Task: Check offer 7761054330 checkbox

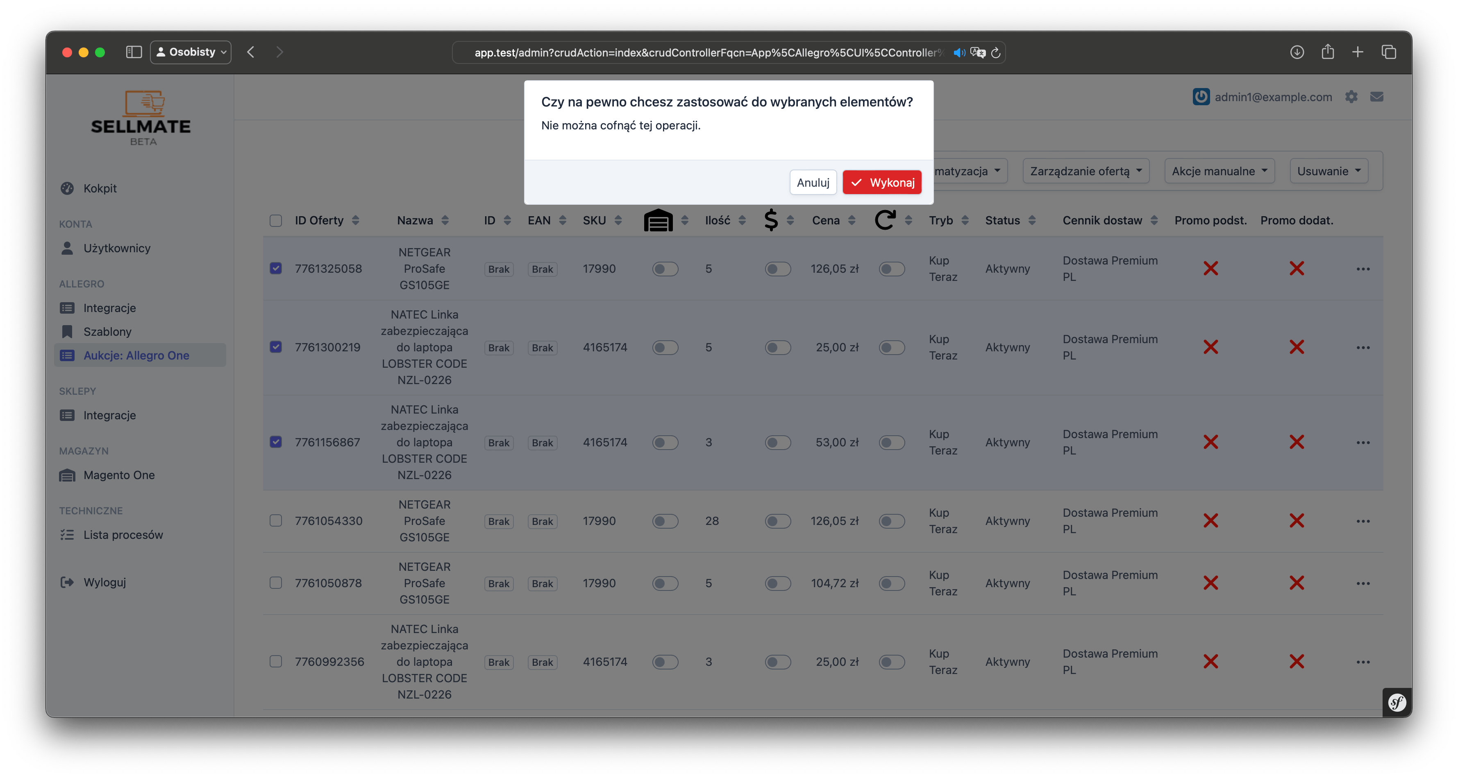Action: pos(276,520)
